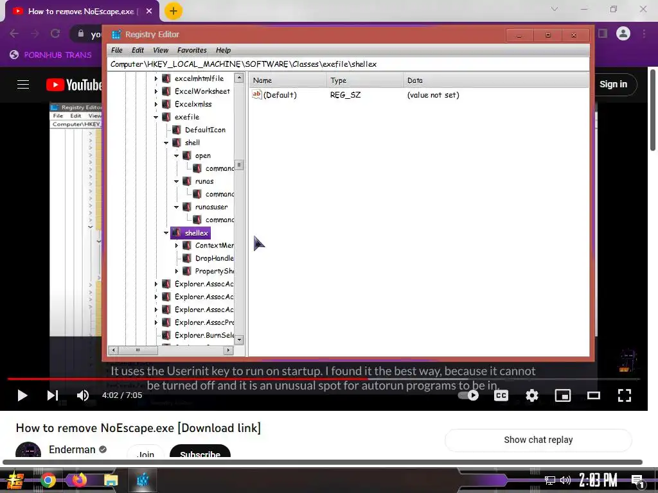The width and height of the screenshot is (658, 493).
Task: Select the runas key icon
Action: 187,182
